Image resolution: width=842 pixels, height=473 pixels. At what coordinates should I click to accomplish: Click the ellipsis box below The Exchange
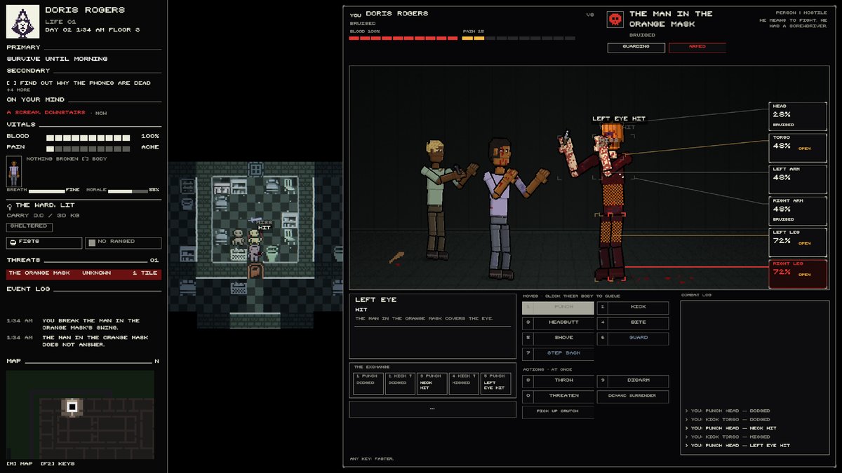coord(432,409)
